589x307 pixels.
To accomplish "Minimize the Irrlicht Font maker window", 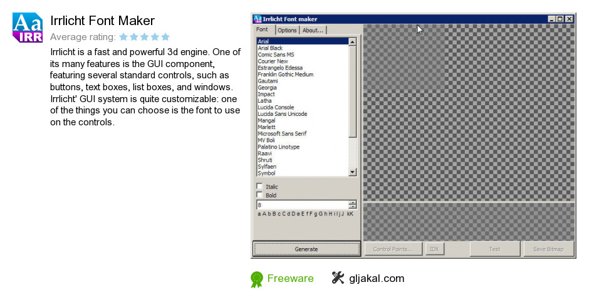I will (551, 19).
